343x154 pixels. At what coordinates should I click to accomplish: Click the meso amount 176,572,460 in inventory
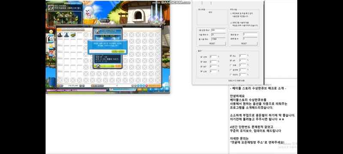tap(73, 86)
